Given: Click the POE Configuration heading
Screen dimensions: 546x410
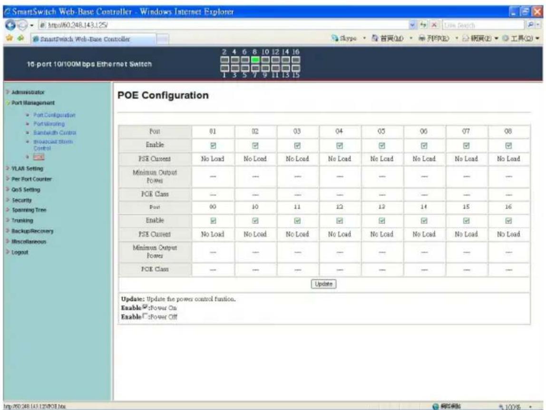Looking at the screenshot, I should tap(163, 95).
